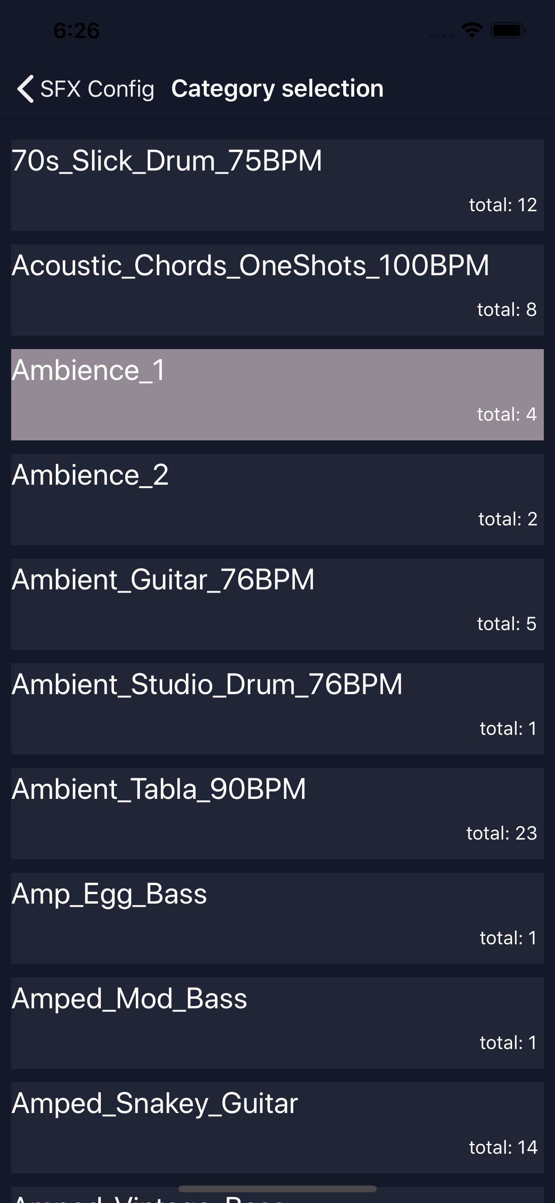
Task: Tap the battery status icon
Action: tap(509, 30)
